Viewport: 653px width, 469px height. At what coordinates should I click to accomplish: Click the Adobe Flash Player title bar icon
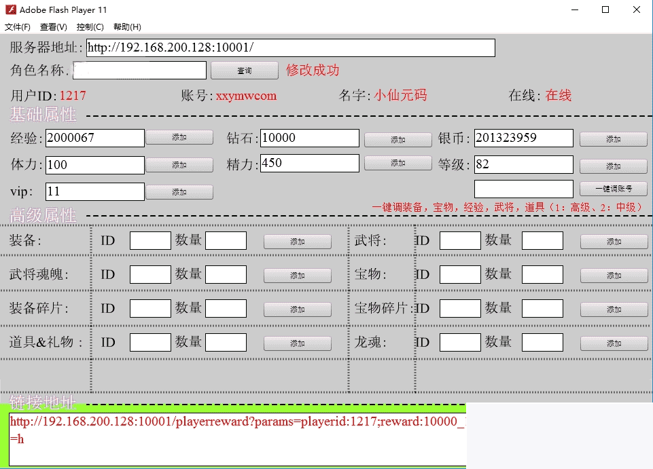(x=10, y=10)
